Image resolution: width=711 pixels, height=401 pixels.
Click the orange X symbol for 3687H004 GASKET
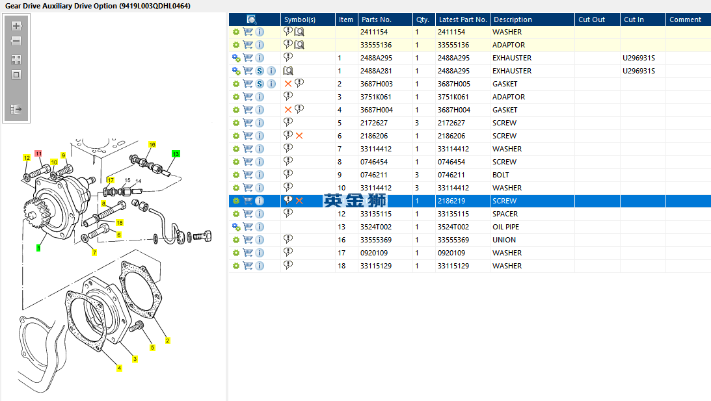pyautogui.click(x=288, y=110)
